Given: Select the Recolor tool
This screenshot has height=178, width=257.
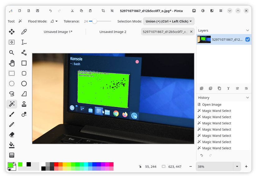Looking at the screenshot, I should point(24,114).
